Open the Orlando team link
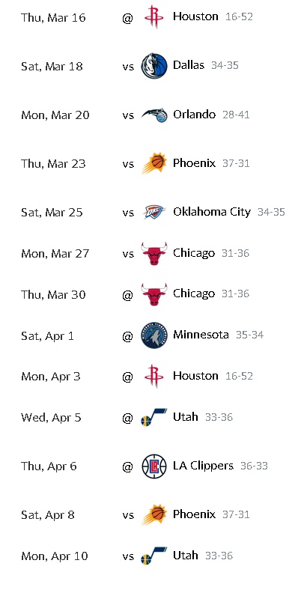Viewport: 301px width, 599px height. (194, 115)
